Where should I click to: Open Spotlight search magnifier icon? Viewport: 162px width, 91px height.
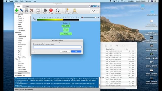click(148, 1)
